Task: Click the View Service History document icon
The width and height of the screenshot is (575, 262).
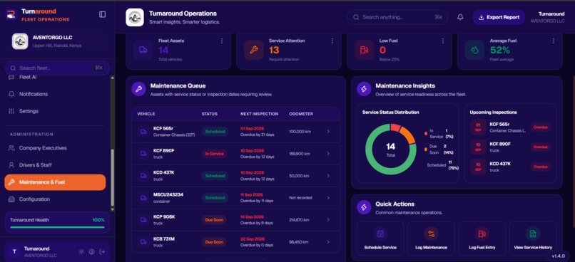Action: (532, 234)
